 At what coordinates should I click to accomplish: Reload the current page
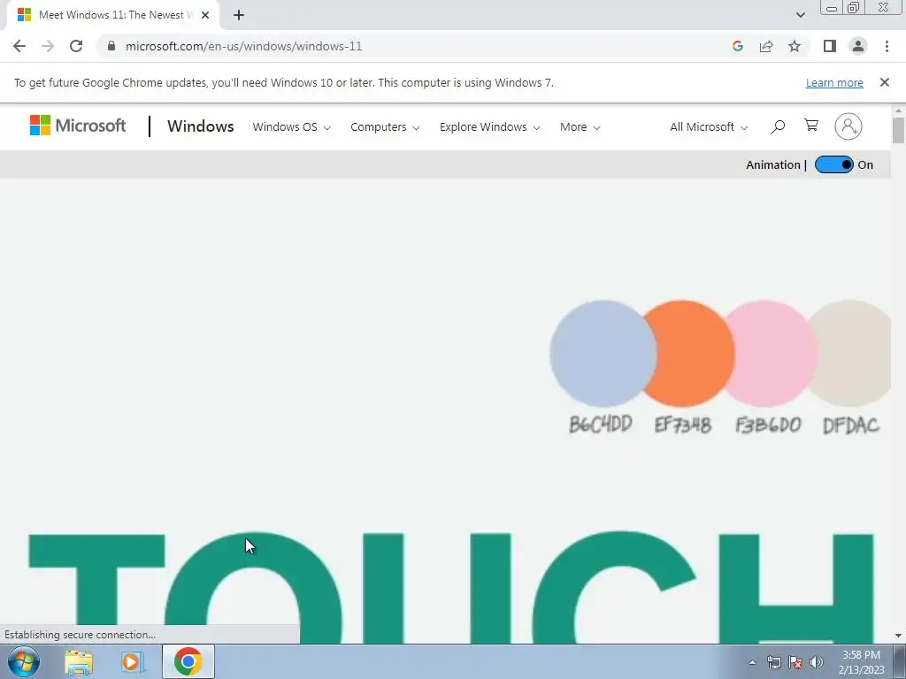point(76,46)
